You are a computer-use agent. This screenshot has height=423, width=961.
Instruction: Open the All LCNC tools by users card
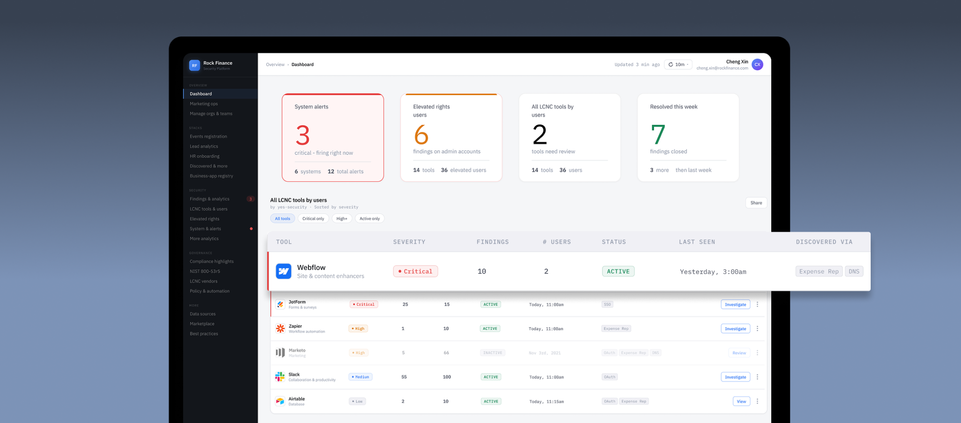pyautogui.click(x=570, y=137)
